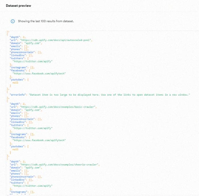Select the cheerio-crawler URL value

[x=59, y=165]
